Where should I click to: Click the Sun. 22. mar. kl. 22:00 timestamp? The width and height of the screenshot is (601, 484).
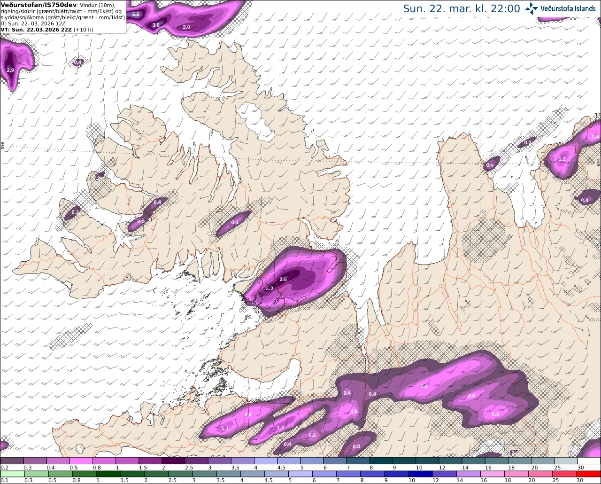(x=462, y=8)
